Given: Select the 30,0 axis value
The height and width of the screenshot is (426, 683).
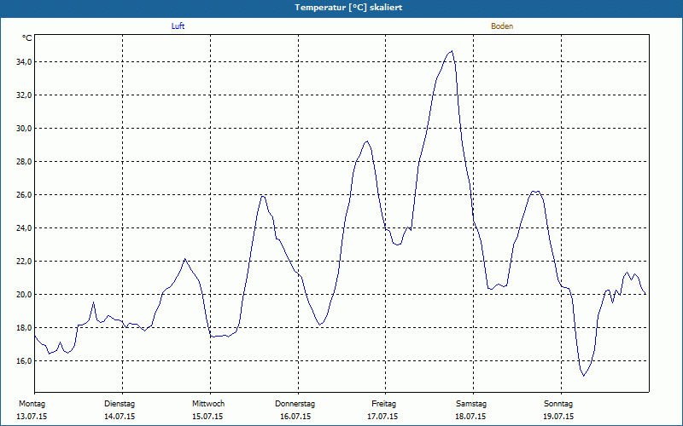Looking at the screenshot, I should pyautogui.click(x=24, y=129).
